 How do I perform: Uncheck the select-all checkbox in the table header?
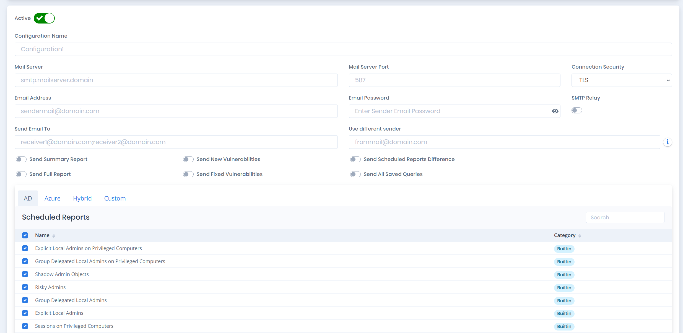(25, 235)
